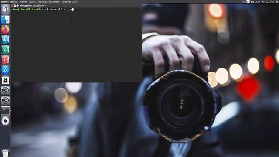Image resolution: width=279 pixels, height=157 pixels.
Task: Open the Ubuntu Dash search launcher
Action: (5, 9)
